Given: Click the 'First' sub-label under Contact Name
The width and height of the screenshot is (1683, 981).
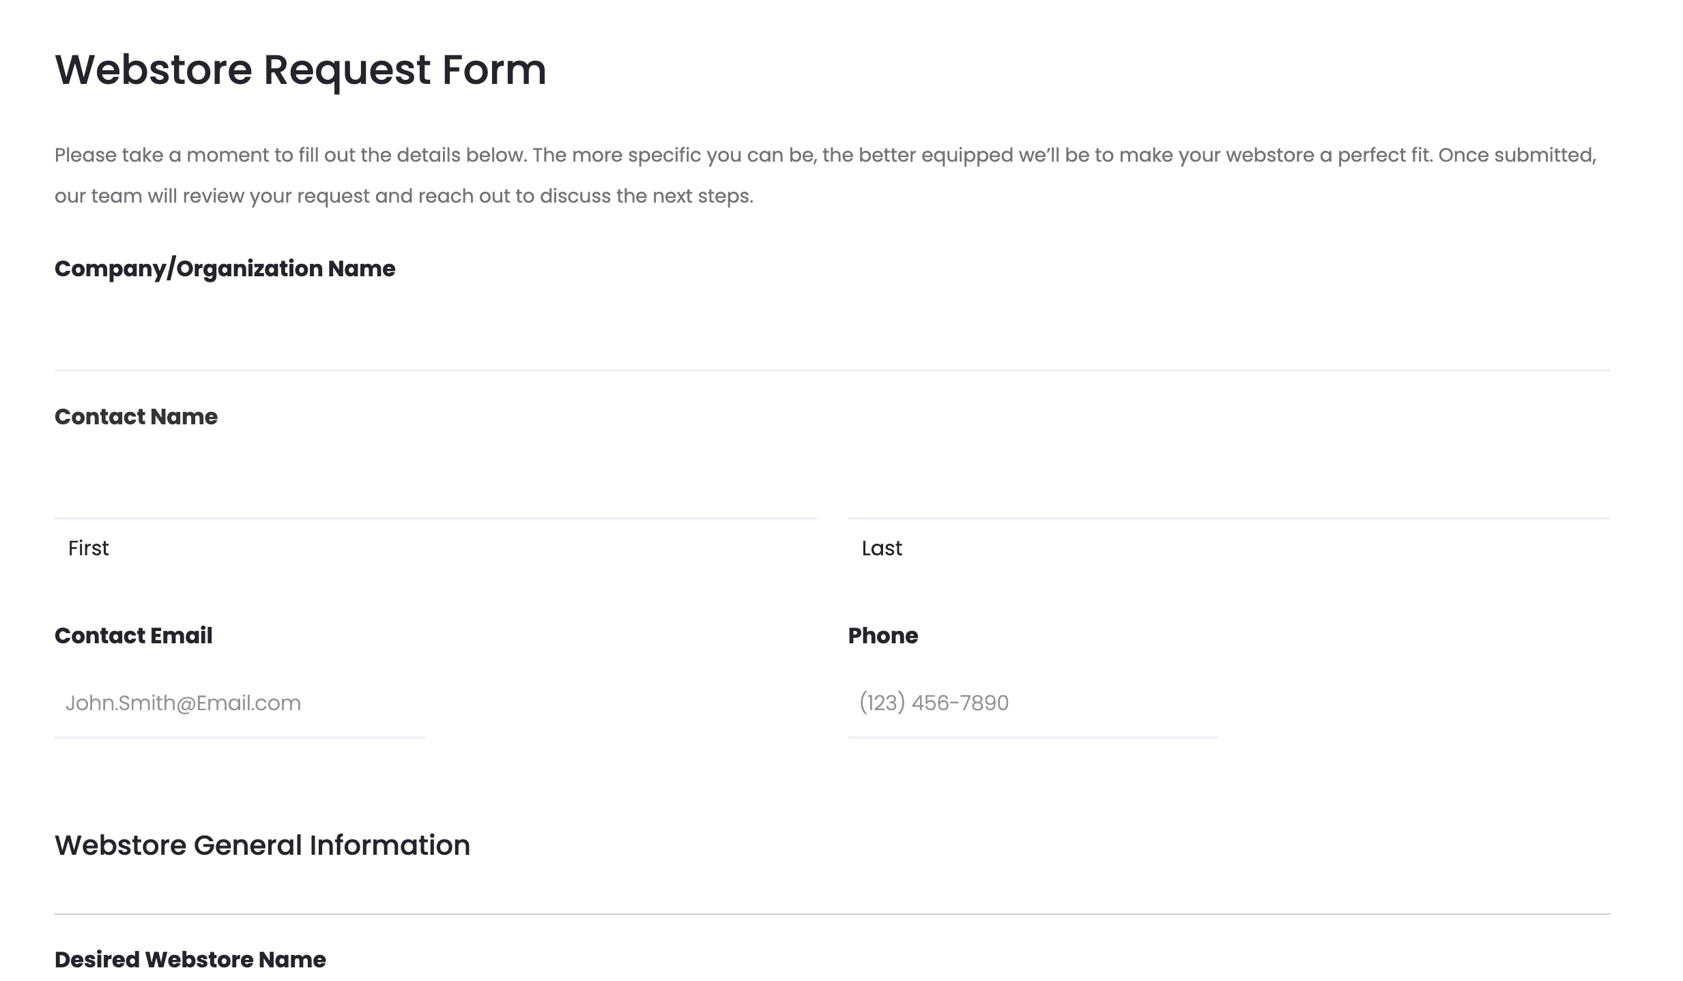Looking at the screenshot, I should coord(88,548).
